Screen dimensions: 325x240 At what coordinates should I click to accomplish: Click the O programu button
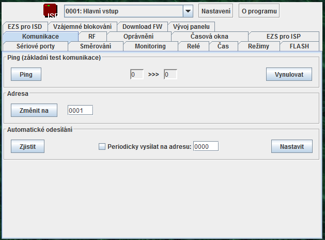[259, 11]
